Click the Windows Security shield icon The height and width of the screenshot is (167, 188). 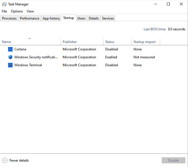pyautogui.click(x=10, y=57)
